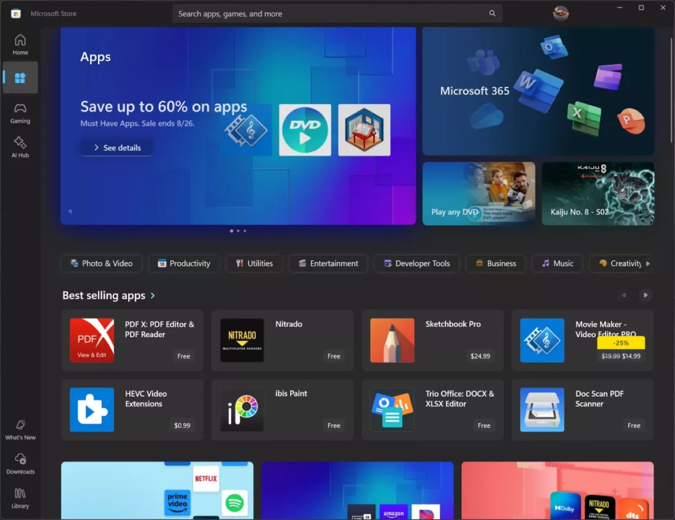Open the ibis Paint app listing
Image resolution: width=675 pixels, height=520 pixels.
(282, 409)
